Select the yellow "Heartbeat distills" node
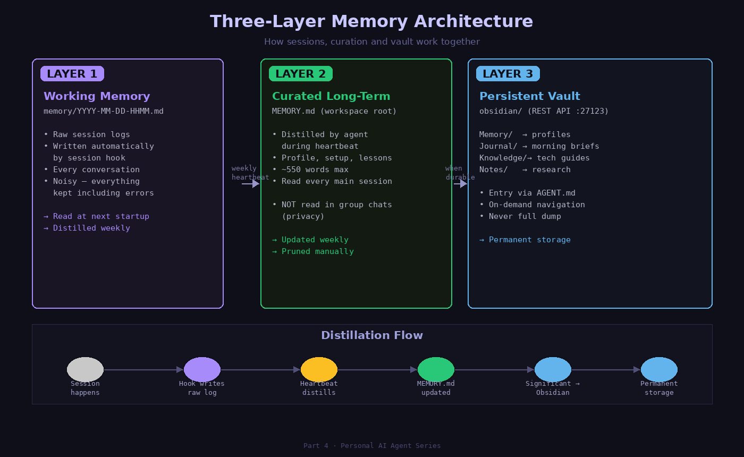Screen dimensions: 744x457 (319, 369)
